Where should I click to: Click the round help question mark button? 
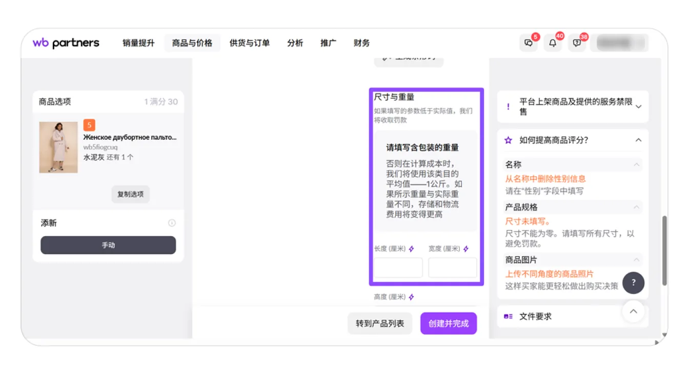point(634,282)
